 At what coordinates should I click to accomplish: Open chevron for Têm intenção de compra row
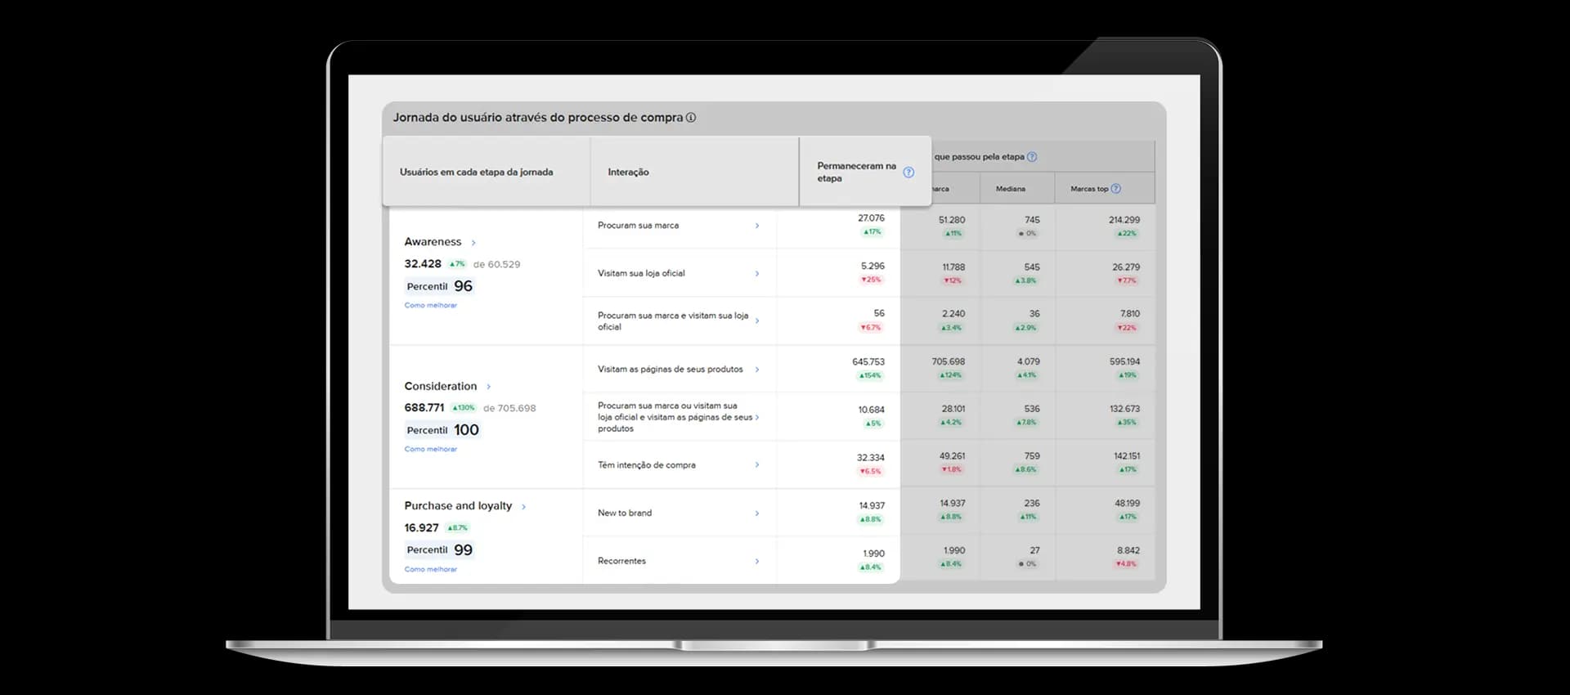click(x=757, y=465)
